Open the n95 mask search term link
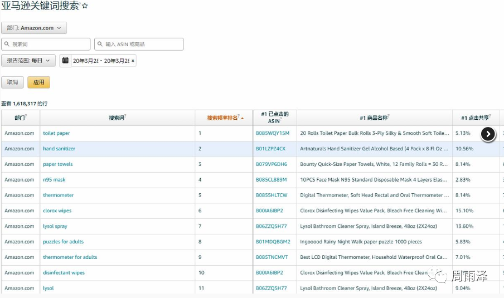Image resolution: width=504 pixels, height=298 pixels. point(54,180)
